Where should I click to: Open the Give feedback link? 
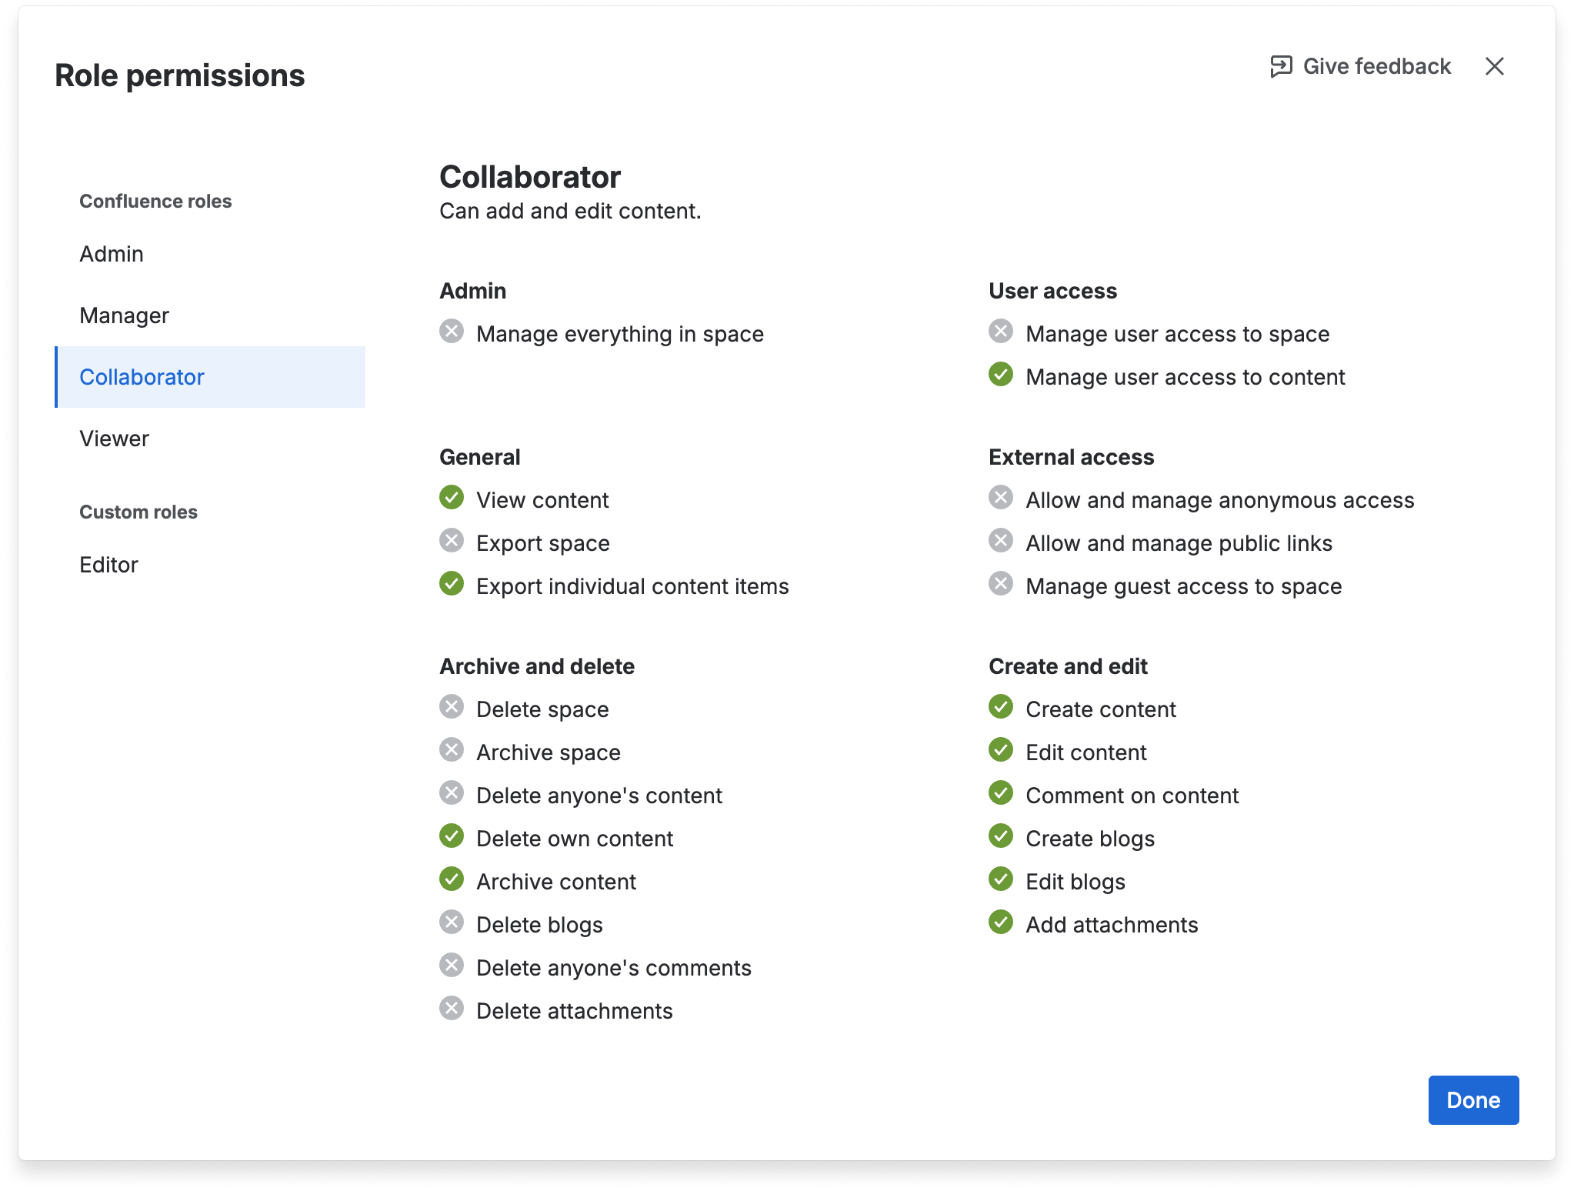click(x=1376, y=66)
